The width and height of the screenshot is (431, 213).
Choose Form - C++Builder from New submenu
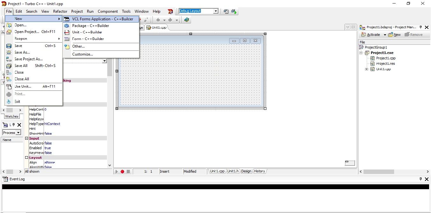101,39
